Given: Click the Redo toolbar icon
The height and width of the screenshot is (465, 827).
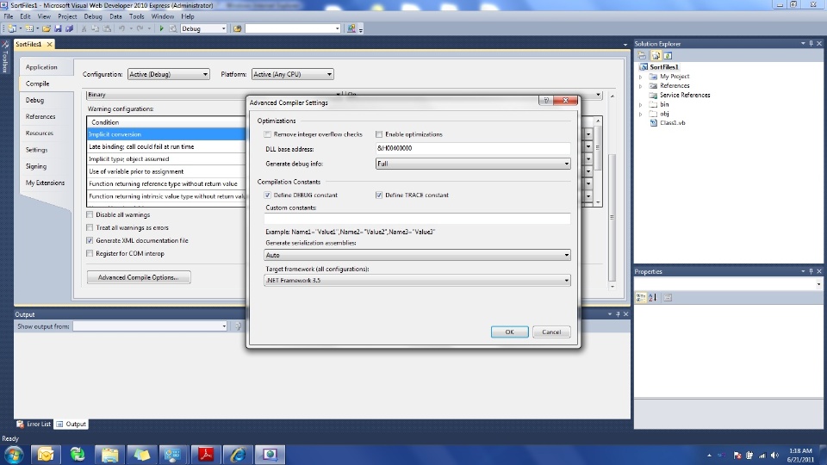Looking at the screenshot, I should (140, 28).
